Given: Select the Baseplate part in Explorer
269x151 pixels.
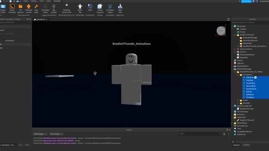Looking at the screenshot, I should coord(244,57).
